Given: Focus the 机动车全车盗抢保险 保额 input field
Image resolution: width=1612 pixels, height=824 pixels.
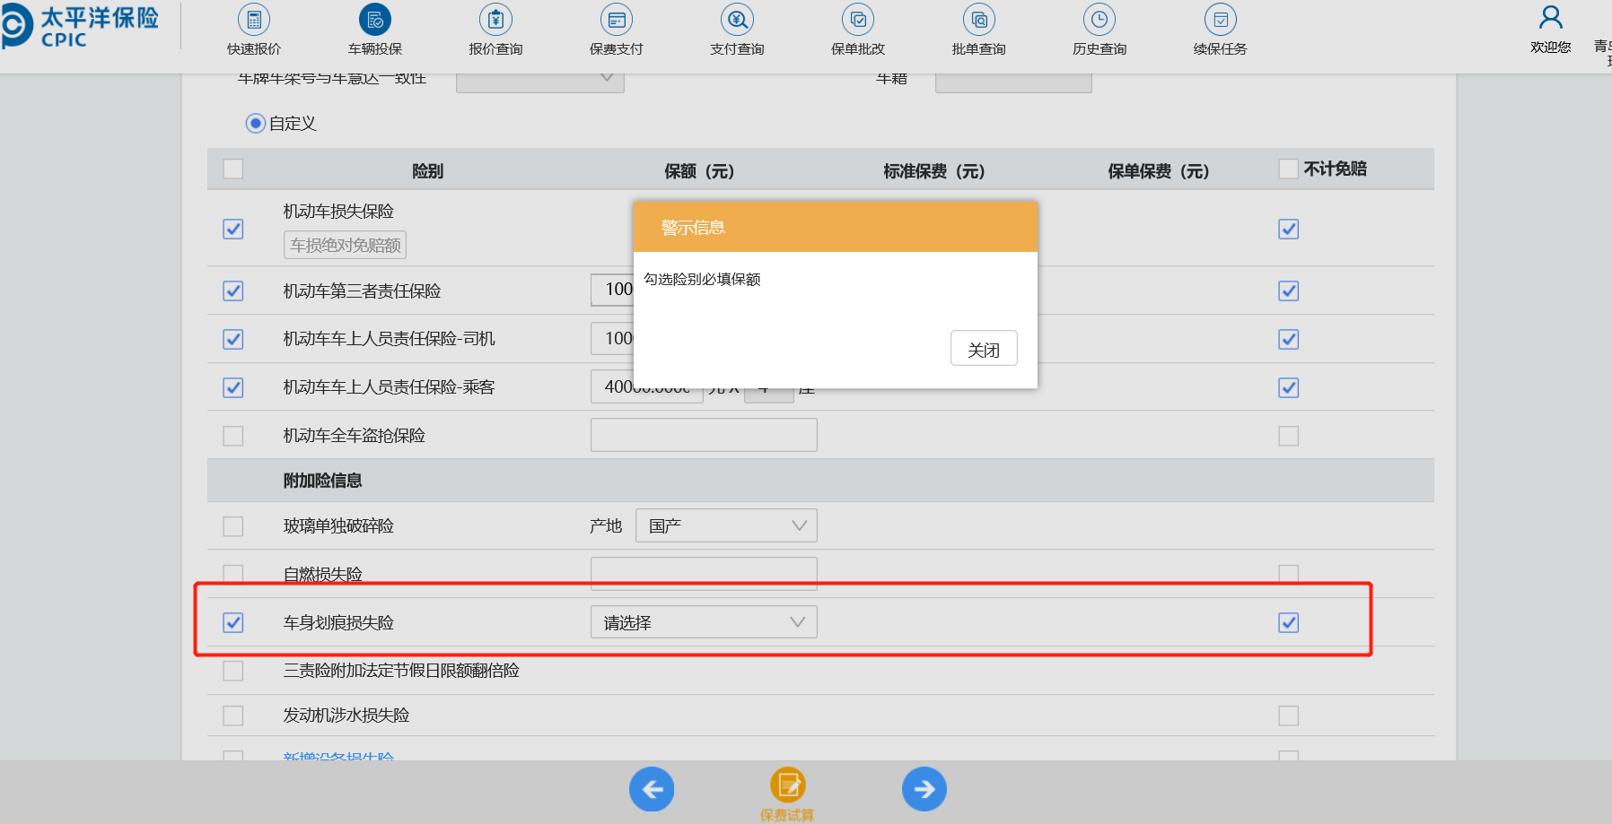Looking at the screenshot, I should click(704, 435).
